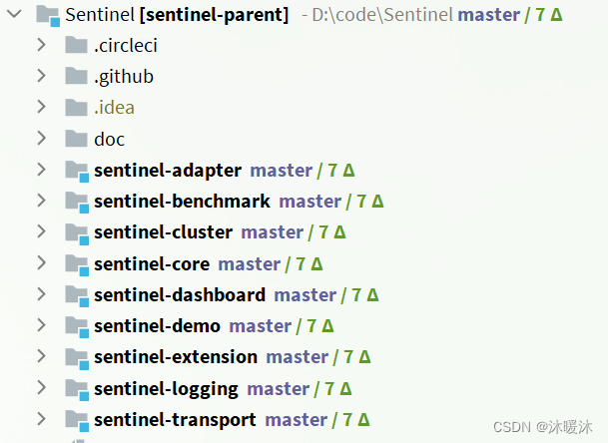The width and height of the screenshot is (608, 443).
Task: Collapse the Sentinel root project node
Action: point(12,15)
